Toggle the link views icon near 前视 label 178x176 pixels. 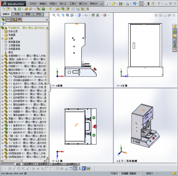pos(53,85)
